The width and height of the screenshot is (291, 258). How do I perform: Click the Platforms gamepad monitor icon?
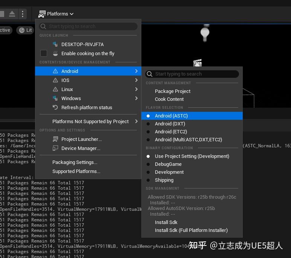(42, 14)
